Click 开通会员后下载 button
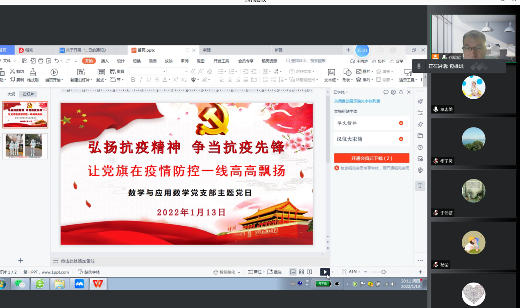This screenshot has width=520, height=308. point(372,158)
